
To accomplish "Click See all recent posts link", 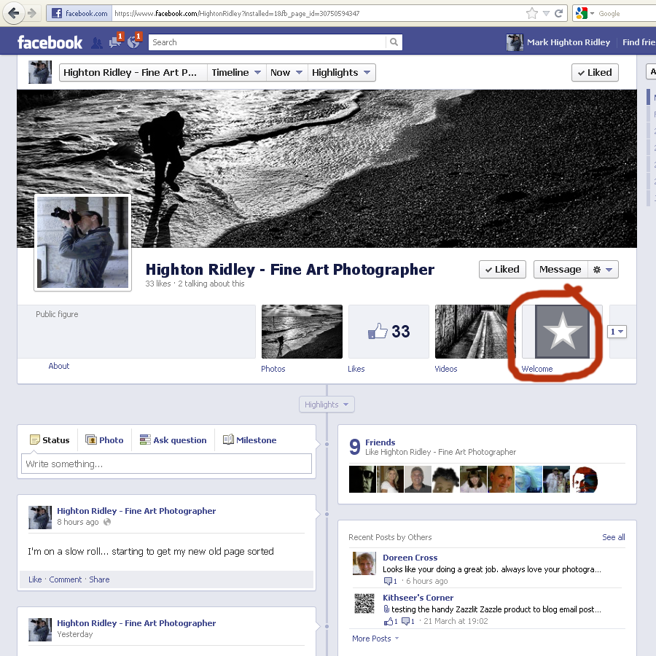I will pos(613,537).
